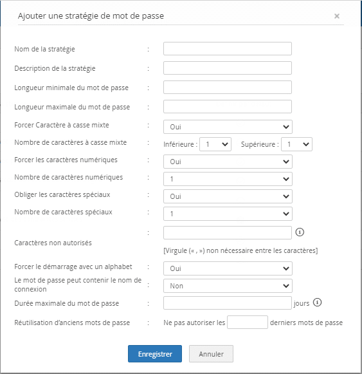362x374 pixels.
Task: Open Forcer Caractère à casse mixte dropdown
Action: tap(228, 127)
